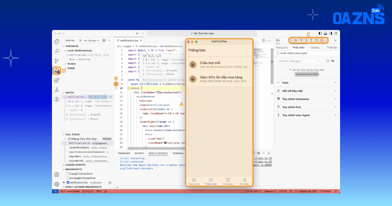The image size is (392, 206).
Task: Enable the Uncaught Exceptions breakpoint checkbox
Action: coord(68,178)
